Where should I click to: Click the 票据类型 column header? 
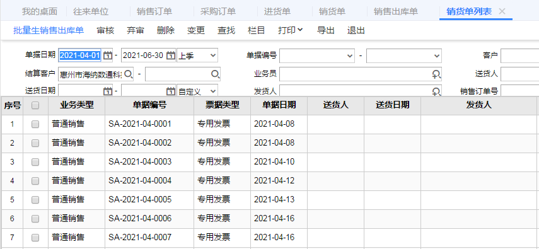223,105
